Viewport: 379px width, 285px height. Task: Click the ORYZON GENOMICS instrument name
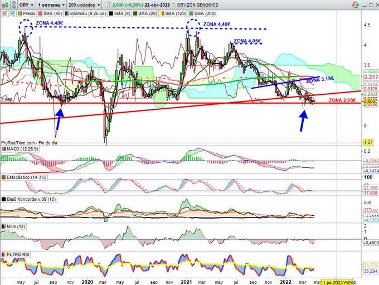tap(197, 5)
